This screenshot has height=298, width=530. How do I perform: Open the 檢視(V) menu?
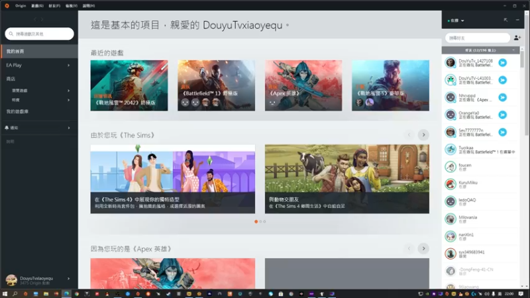point(72,6)
